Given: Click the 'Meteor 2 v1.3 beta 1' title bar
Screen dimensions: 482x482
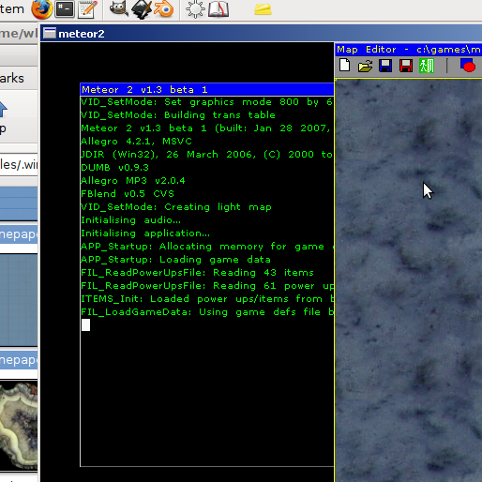Looking at the screenshot, I should (207, 90).
